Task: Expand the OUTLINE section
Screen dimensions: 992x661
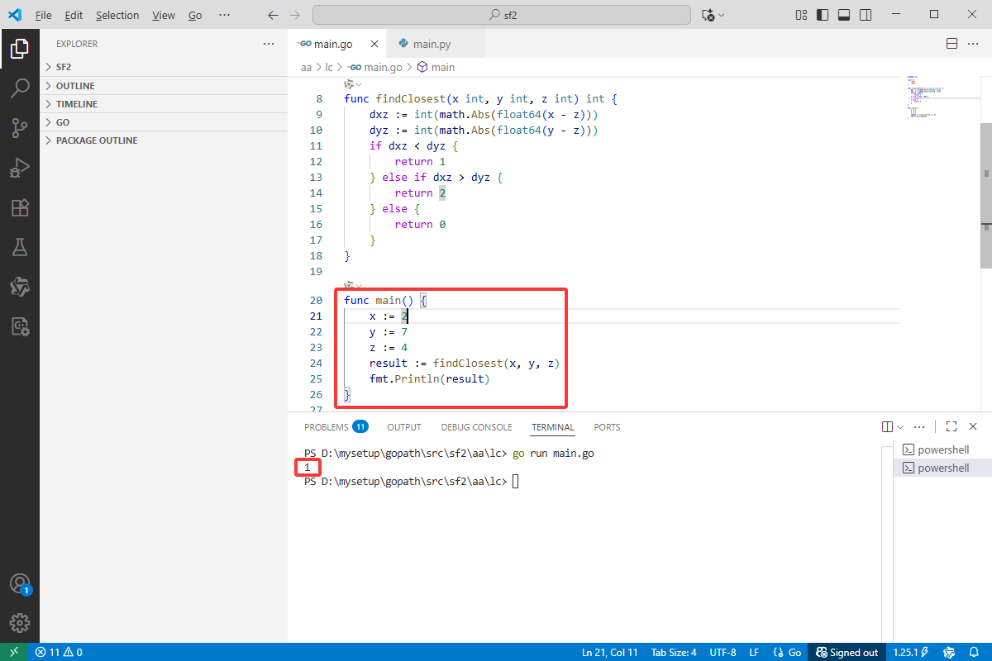Action: [x=164, y=86]
